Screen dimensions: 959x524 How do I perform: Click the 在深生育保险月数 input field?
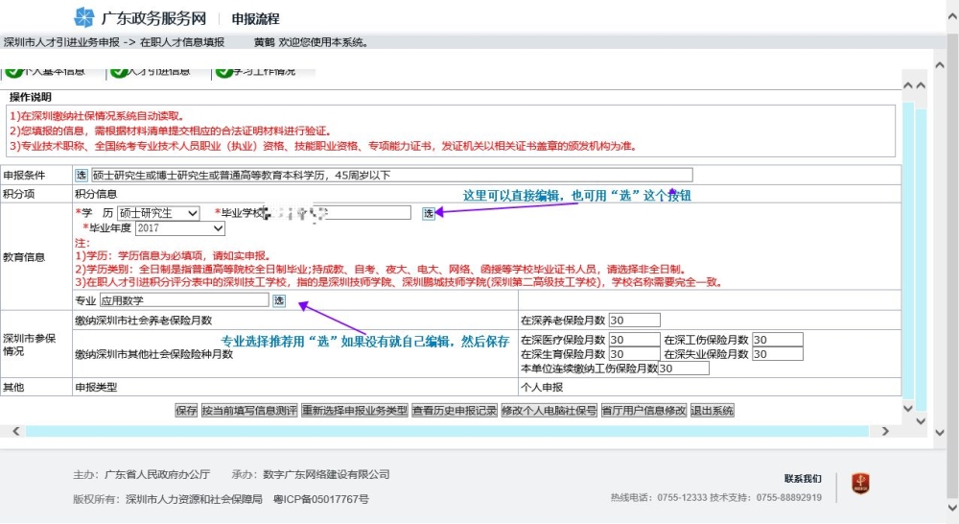point(634,354)
